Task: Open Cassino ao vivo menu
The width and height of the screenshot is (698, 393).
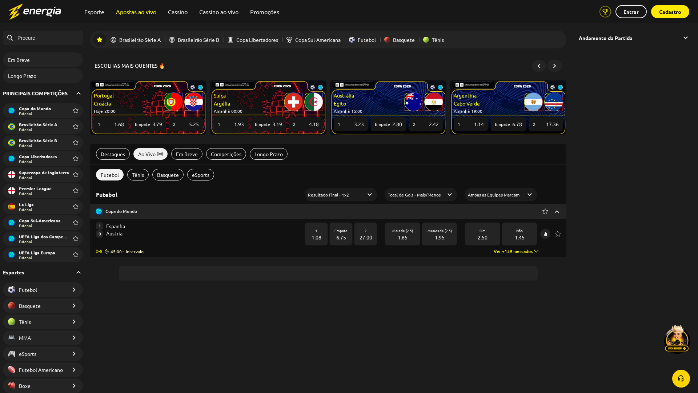Action: click(x=219, y=12)
